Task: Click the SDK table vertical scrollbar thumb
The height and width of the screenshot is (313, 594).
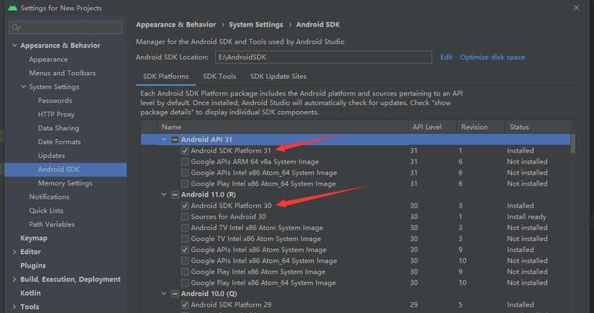Action: (573, 143)
